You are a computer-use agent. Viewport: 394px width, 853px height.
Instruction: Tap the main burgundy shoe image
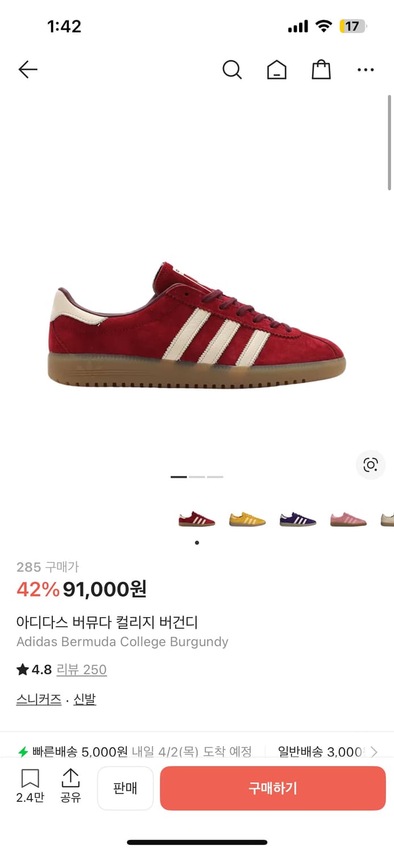[x=197, y=326]
